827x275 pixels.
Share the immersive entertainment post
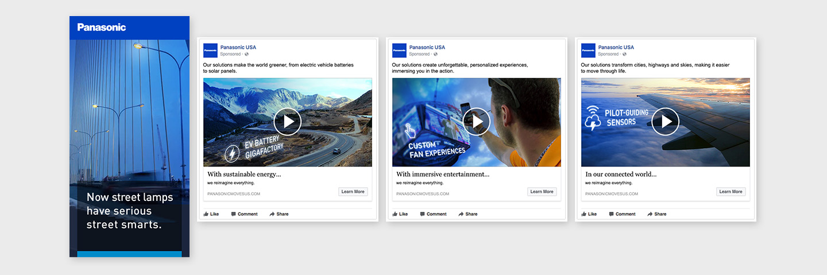468,214
